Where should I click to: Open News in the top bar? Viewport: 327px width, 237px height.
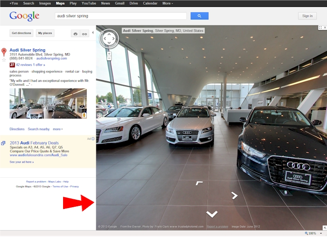[x=105, y=3]
